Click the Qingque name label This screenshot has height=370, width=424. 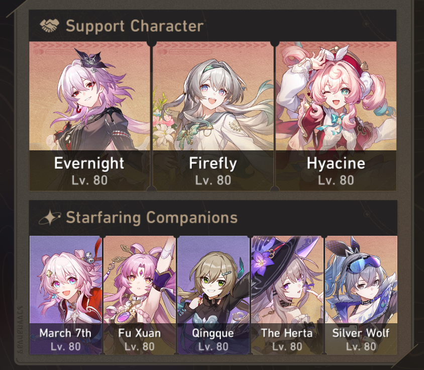coord(213,333)
